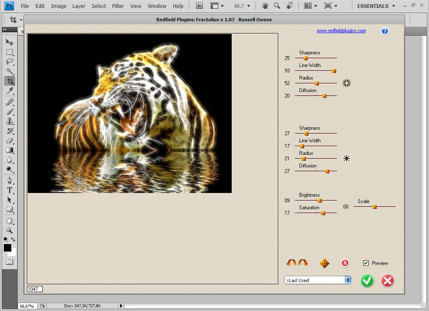Cancel filter with the red X button

click(x=388, y=280)
